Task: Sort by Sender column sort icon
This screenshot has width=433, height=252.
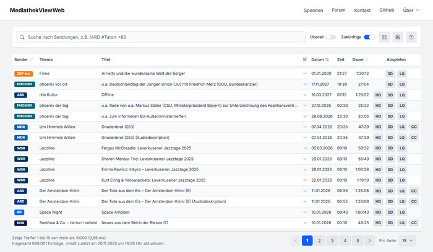Action: pos(31,59)
